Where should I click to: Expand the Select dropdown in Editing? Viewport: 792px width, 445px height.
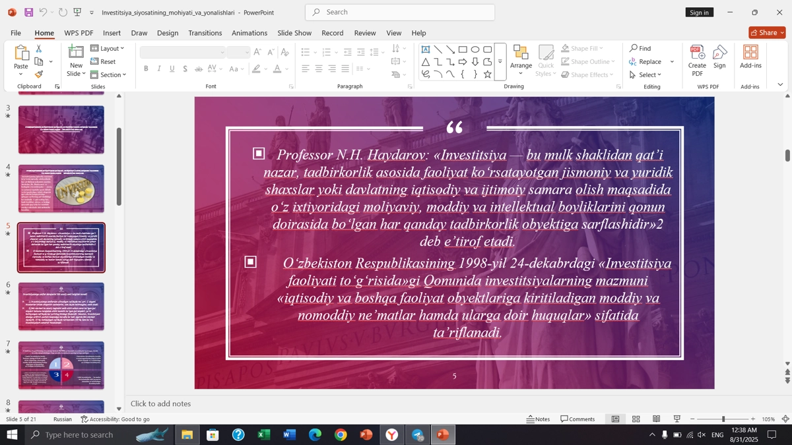(x=645, y=74)
